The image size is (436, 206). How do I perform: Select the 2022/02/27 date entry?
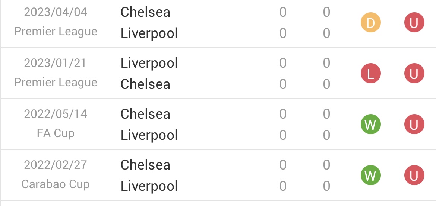click(56, 165)
